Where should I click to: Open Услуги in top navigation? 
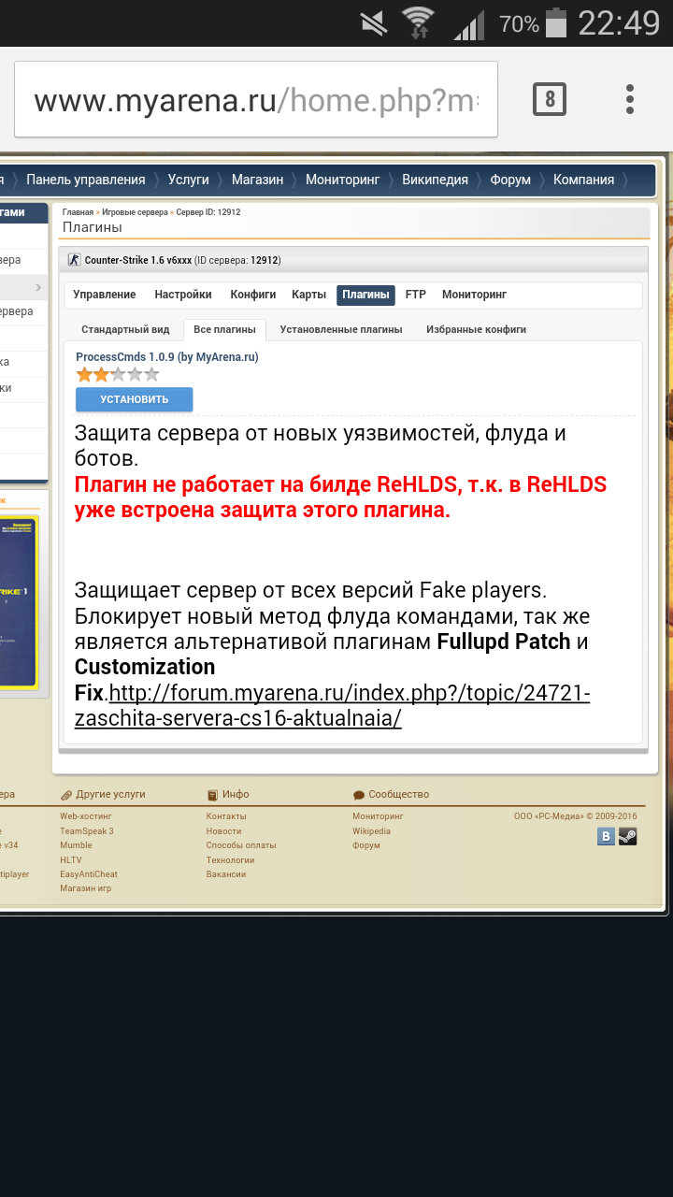[x=189, y=180]
